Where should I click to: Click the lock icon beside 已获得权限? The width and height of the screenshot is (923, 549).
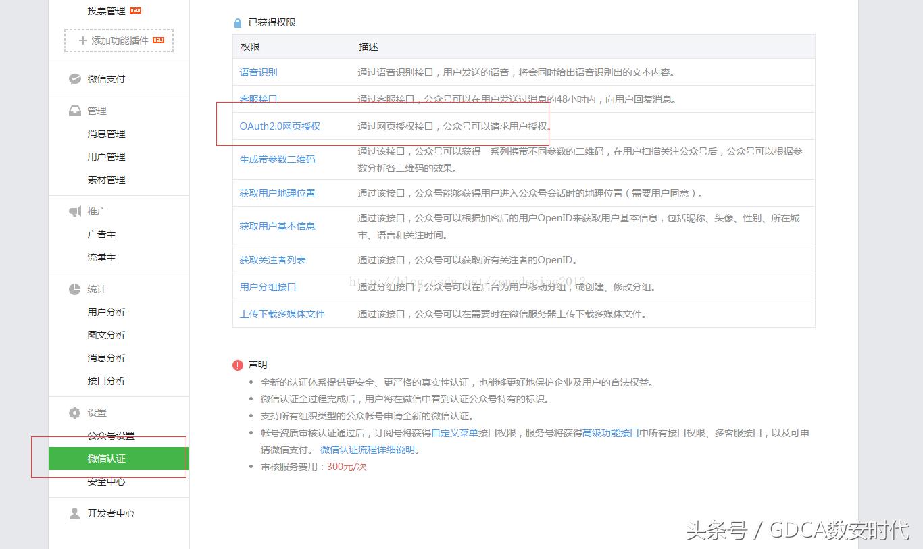(237, 22)
